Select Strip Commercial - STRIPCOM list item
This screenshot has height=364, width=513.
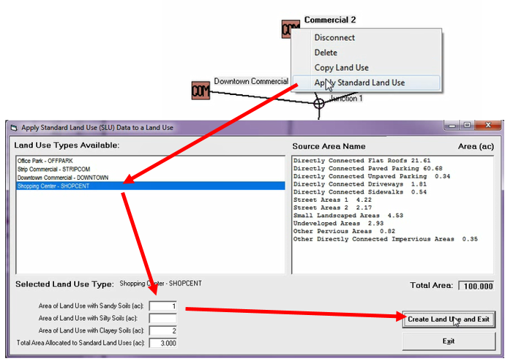pyautogui.click(x=53, y=169)
